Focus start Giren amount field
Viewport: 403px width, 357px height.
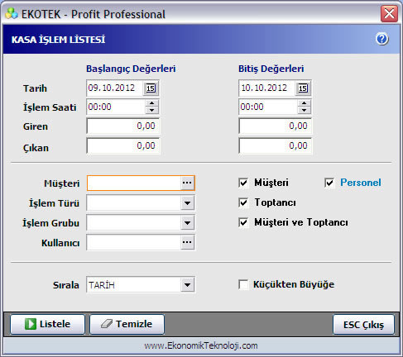tap(123, 126)
